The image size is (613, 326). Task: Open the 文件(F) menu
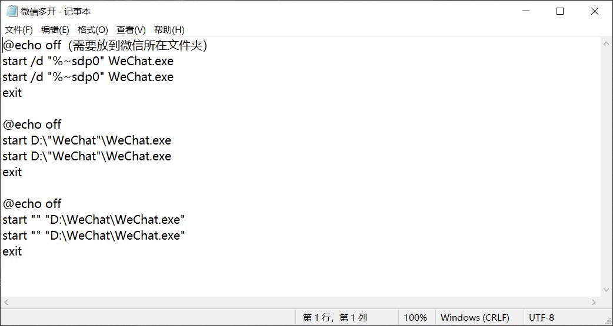click(19, 29)
